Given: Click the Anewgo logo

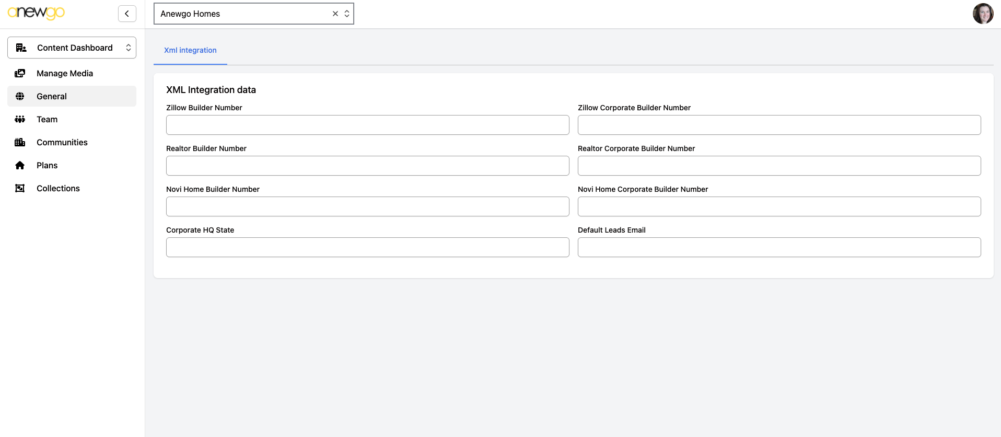Looking at the screenshot, I should coord(36,13).
